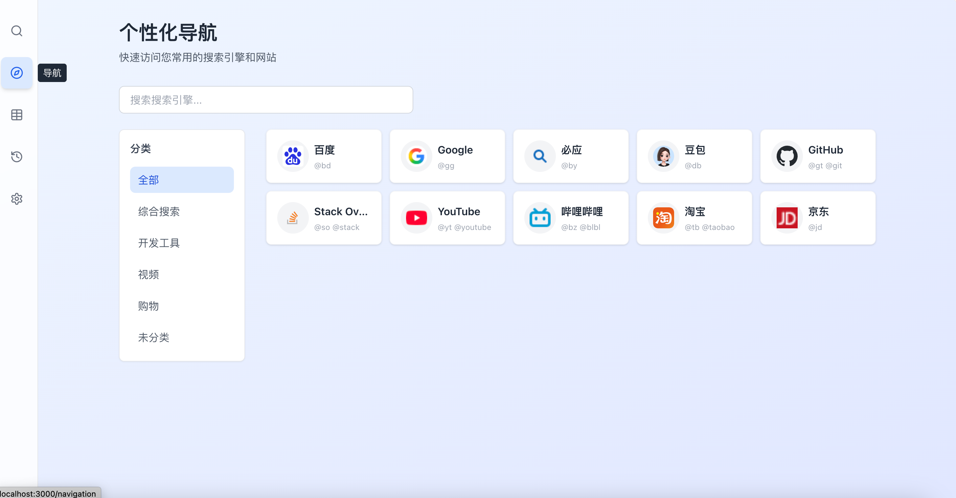956x498 pixels.
Task: Click the @so @stack shortcut text
Action: tap(337, 227)
